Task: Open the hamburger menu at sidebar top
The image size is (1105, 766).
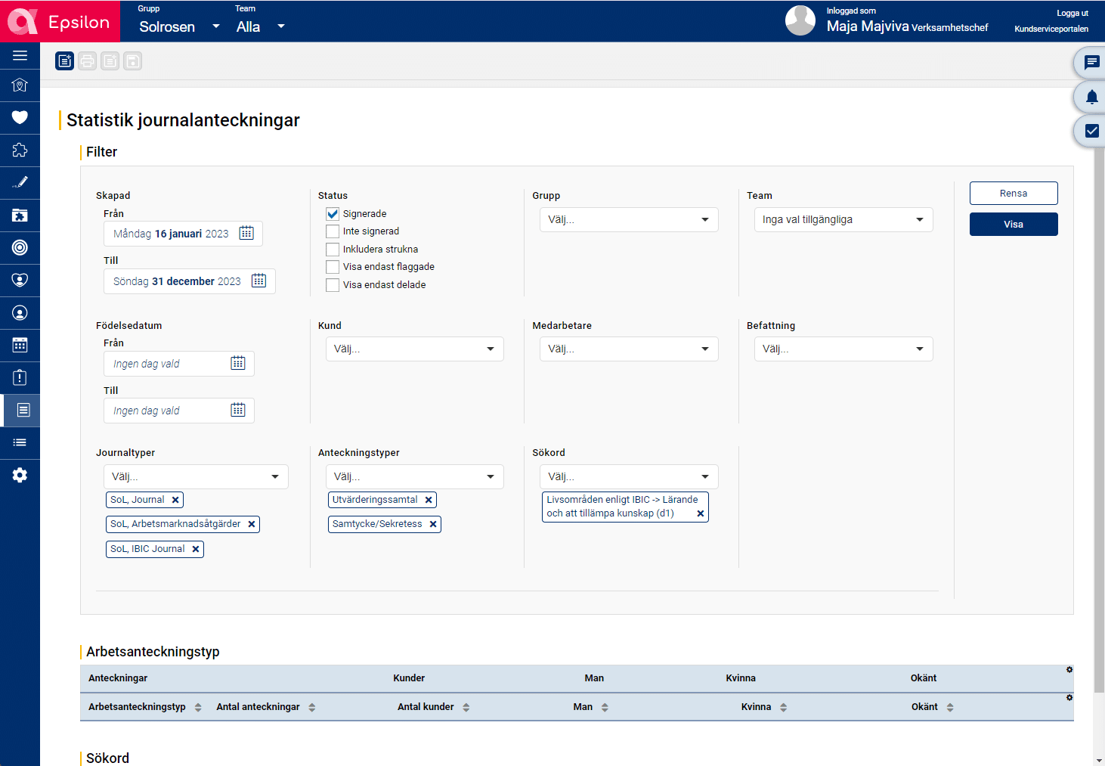Action: 20,55
